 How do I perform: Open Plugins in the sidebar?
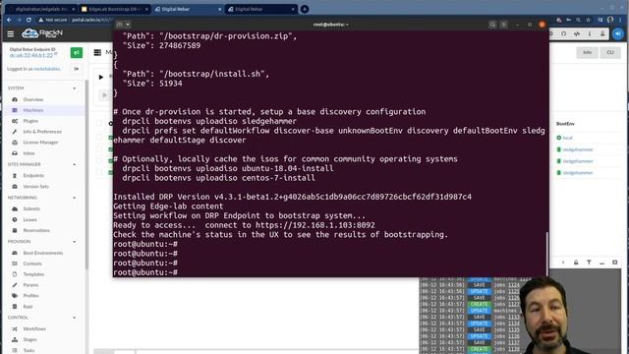click(30, 121)
